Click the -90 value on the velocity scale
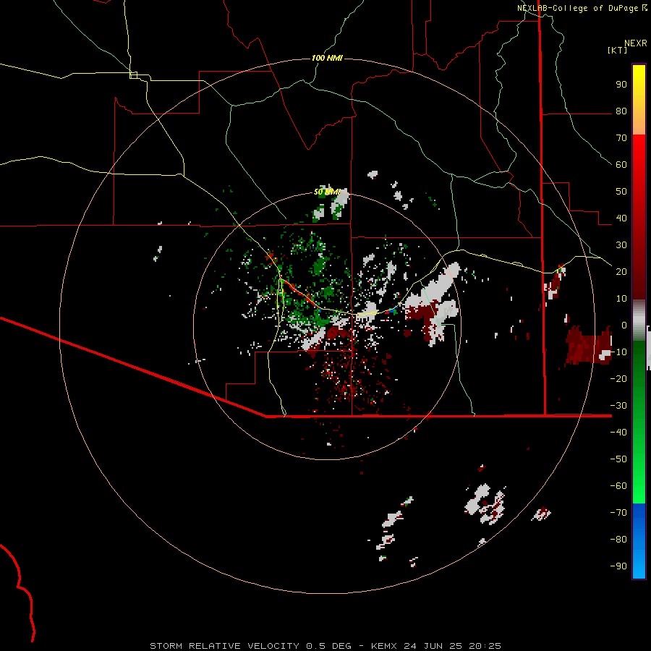Image resolution: width=651 pixels, height=651 pixels. point(618,566)
